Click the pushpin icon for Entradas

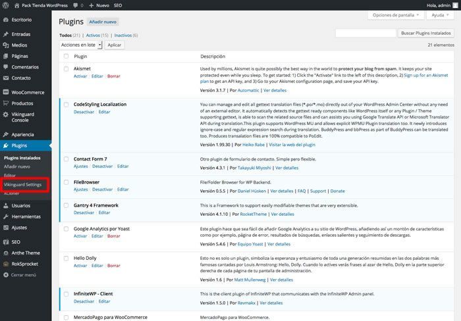pyautogui.click(x=5, y=34)
